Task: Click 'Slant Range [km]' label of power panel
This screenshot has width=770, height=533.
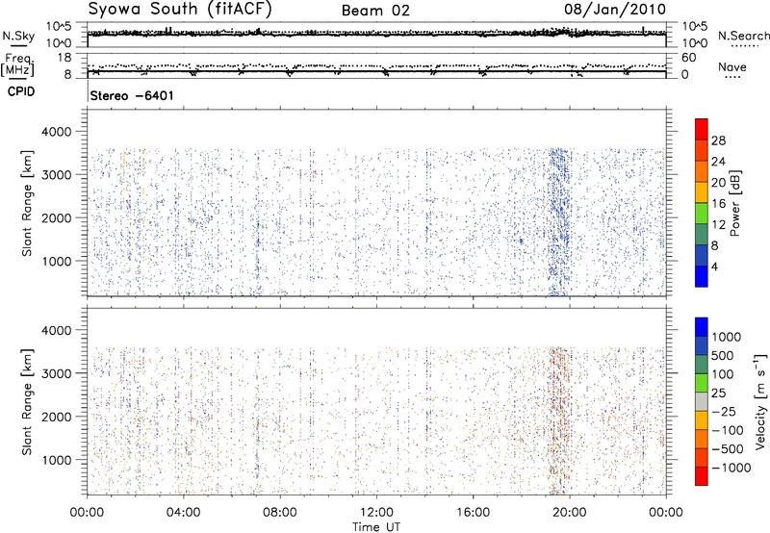Action: (27, 203)
